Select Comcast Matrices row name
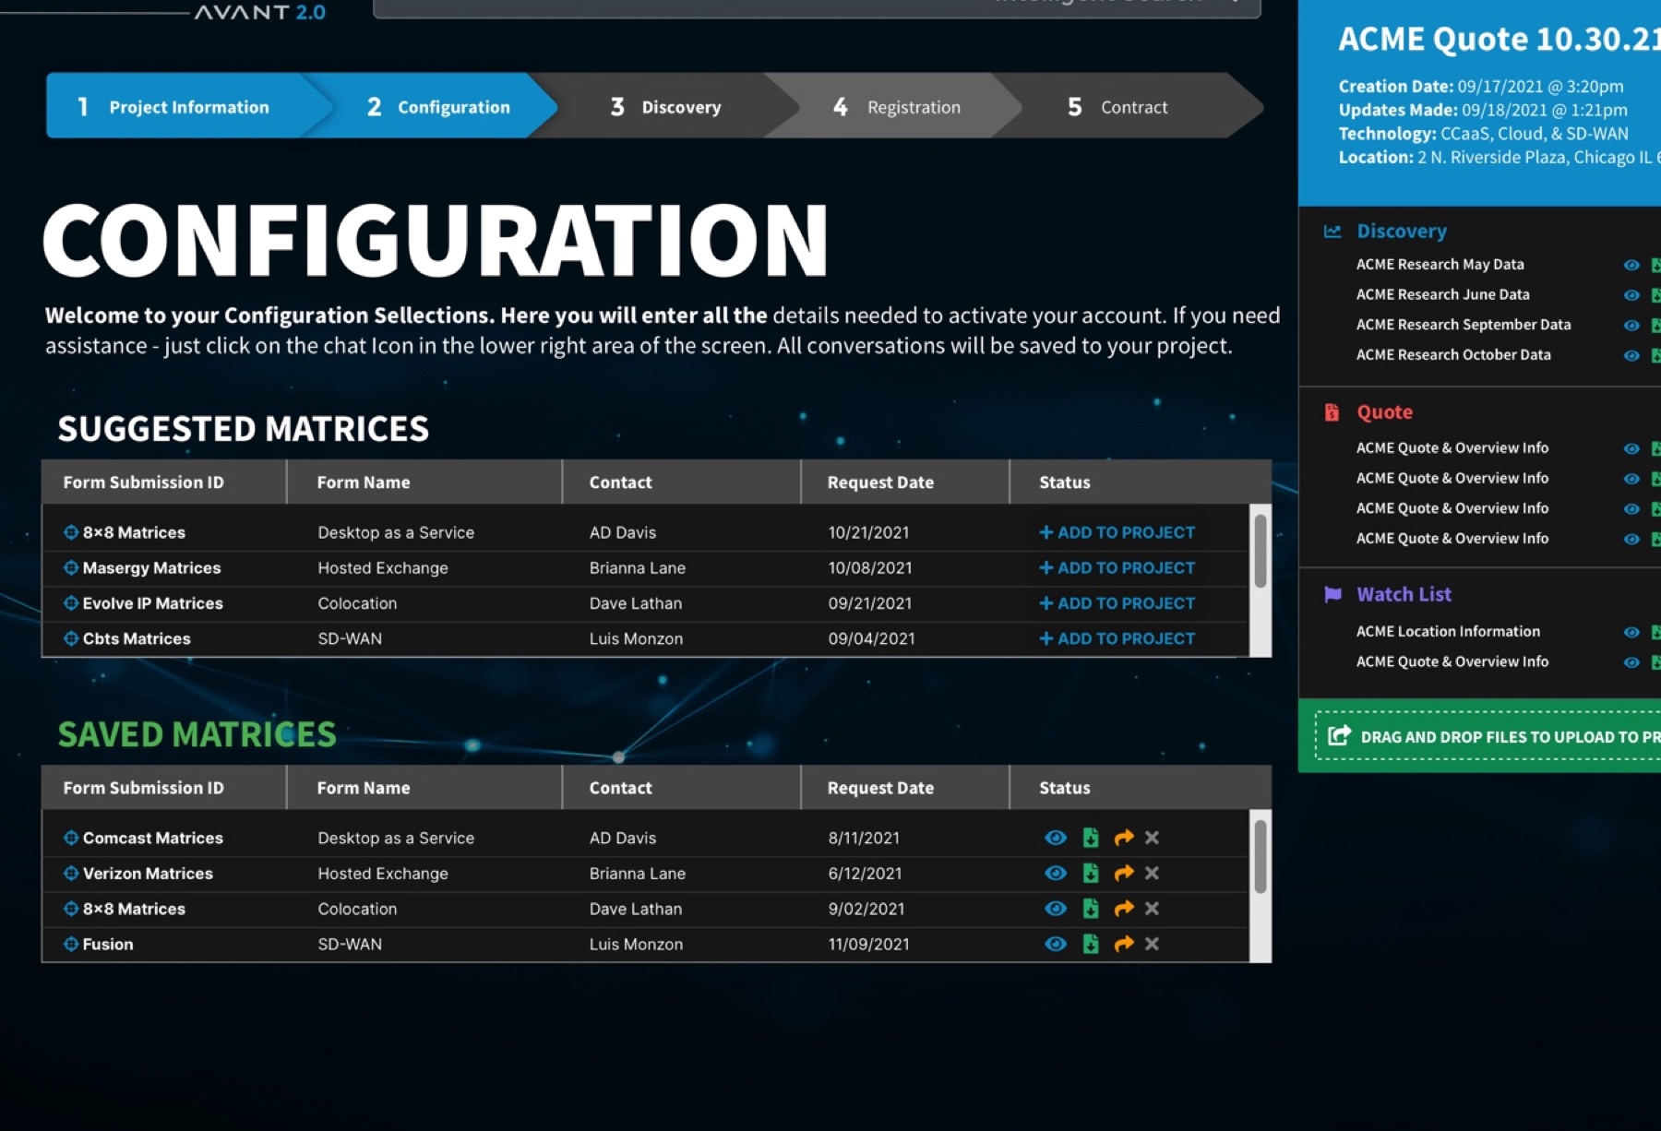The width and height of the screenshot is (1661, 1131). (152, 838)
